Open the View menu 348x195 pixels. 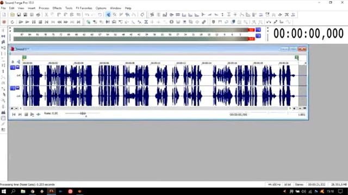pos(21,8)
